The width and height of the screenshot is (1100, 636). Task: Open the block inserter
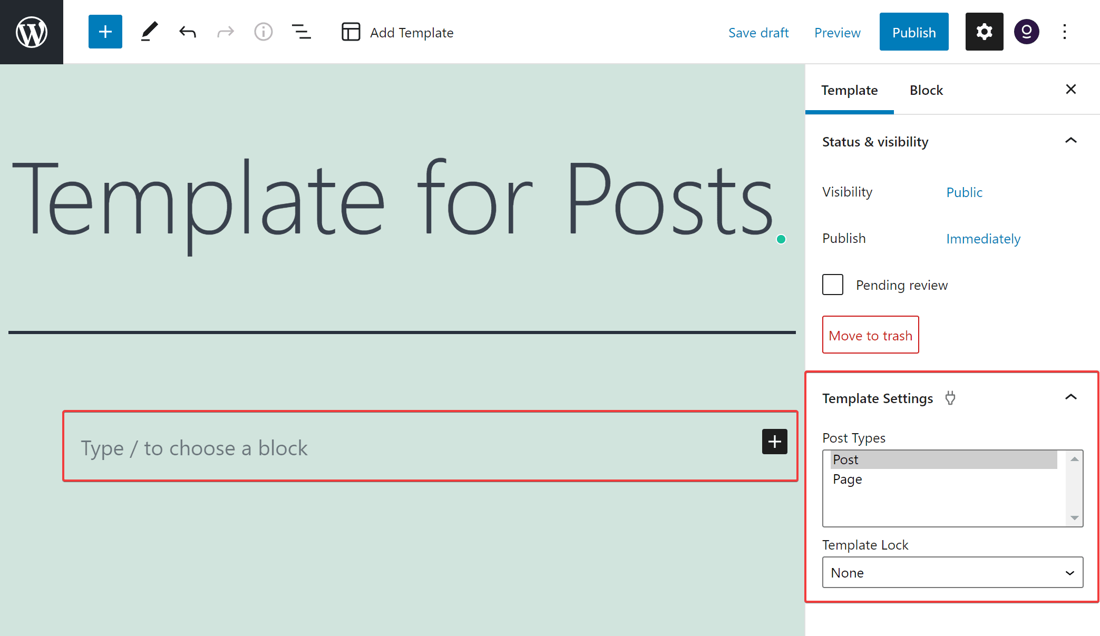[x=105, y=32]
